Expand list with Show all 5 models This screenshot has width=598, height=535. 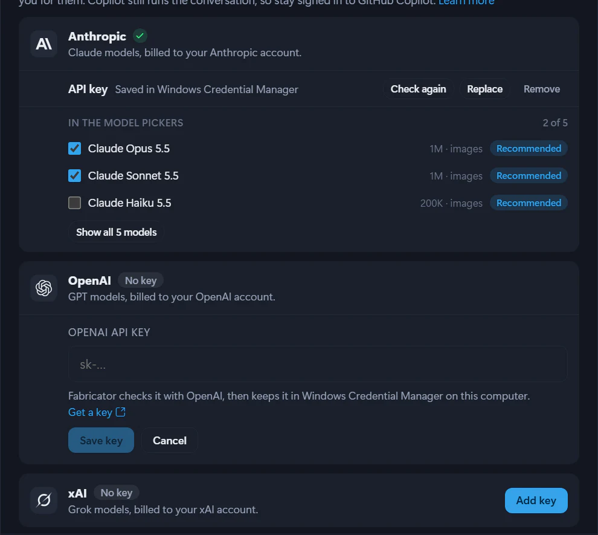tap(117, 232)
